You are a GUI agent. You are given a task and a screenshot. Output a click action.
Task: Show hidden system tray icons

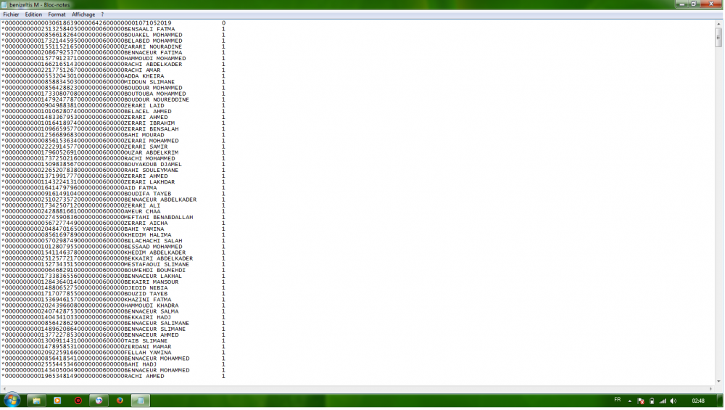pyautogui.click(x=630, y=401)
